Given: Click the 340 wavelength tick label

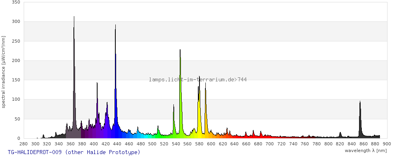Looking at the screenshot, I should (59, 144).
